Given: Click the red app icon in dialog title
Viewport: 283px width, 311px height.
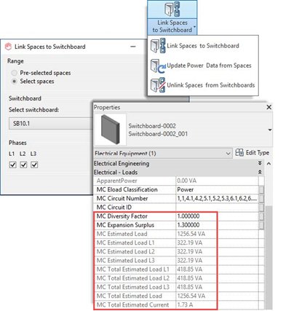Looking at the screenshot, I should (9, 47).
